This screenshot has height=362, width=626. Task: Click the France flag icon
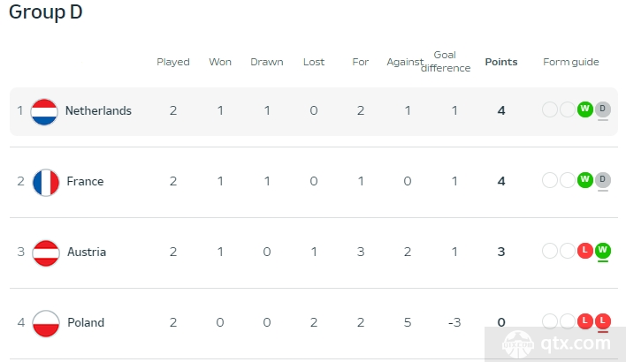click(x=46, y=183)
